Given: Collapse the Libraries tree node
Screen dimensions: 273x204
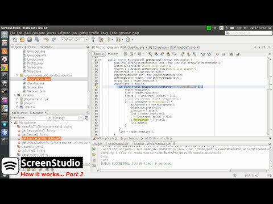Looking at the screenshot, I should [x=14, y=95].
